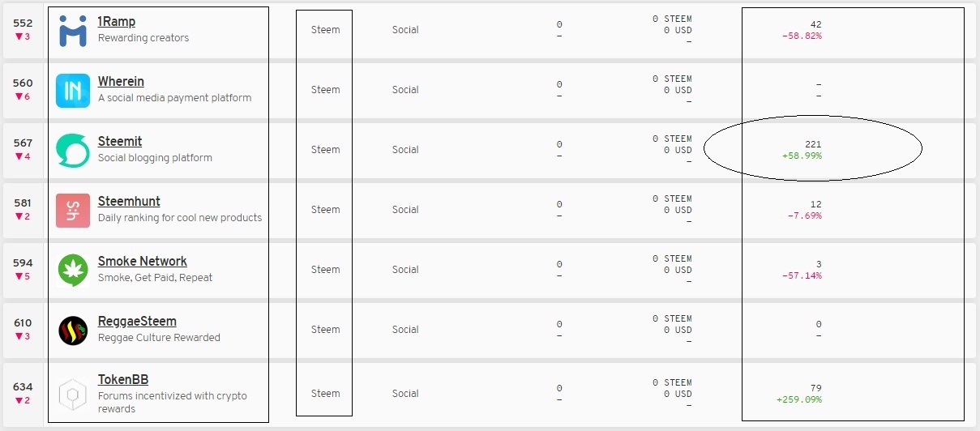Visit the Smoke Network link
The height and width of the screenshot is (431, 980).
(x=143, y=262)
